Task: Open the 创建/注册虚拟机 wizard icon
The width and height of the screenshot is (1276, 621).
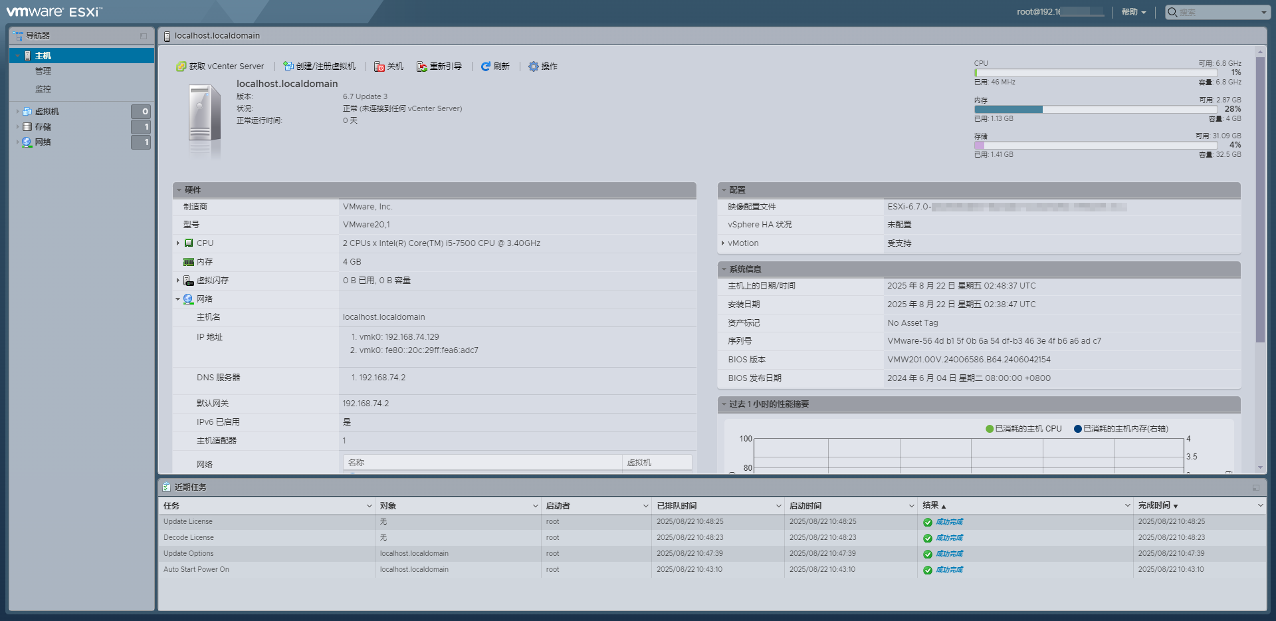Action: 287,66
